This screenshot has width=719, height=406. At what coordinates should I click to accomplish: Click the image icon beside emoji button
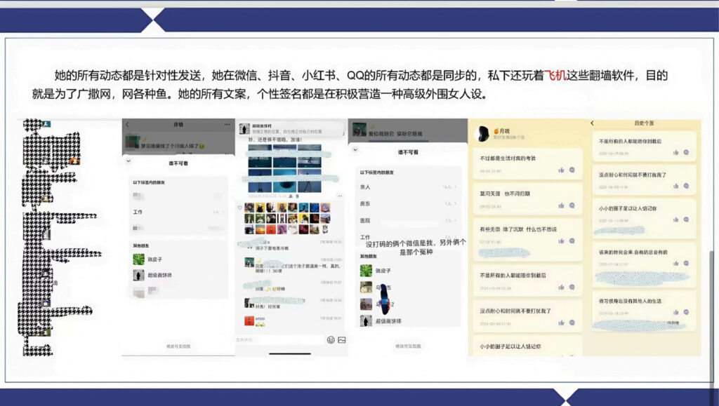point(342,339)
